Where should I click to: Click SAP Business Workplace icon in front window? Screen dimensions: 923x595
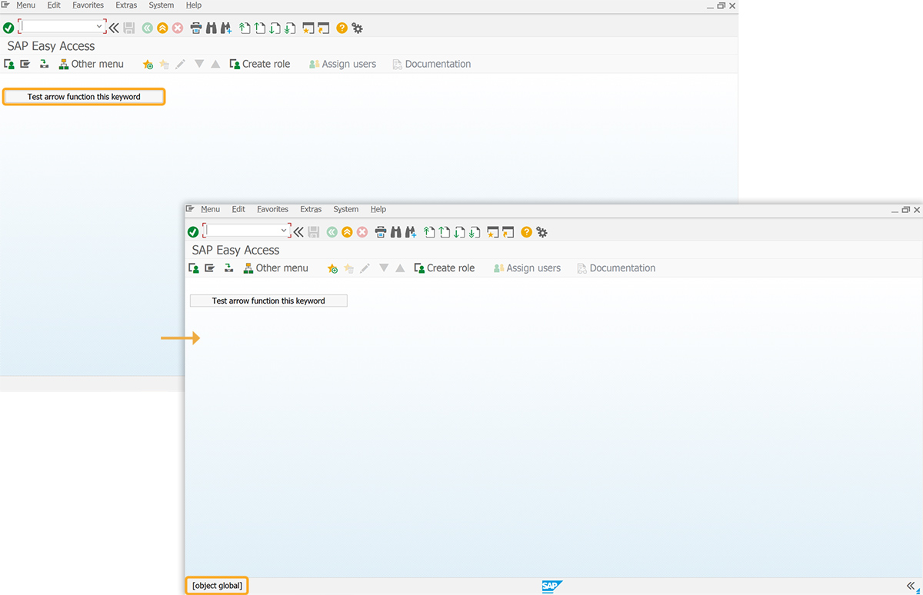coord(228,268)
